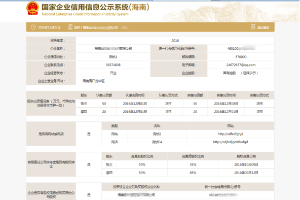This screenshot has height=200, width=300.
Task: Click the 股权变更日期 column header
Action: click(x=246, y=156)
